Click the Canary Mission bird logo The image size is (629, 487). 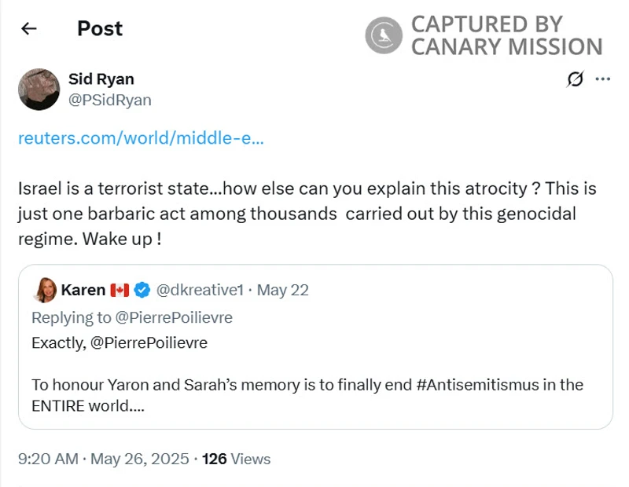384,35
